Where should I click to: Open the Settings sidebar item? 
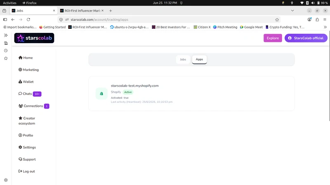pyautogui.click(x=27, y=147)
